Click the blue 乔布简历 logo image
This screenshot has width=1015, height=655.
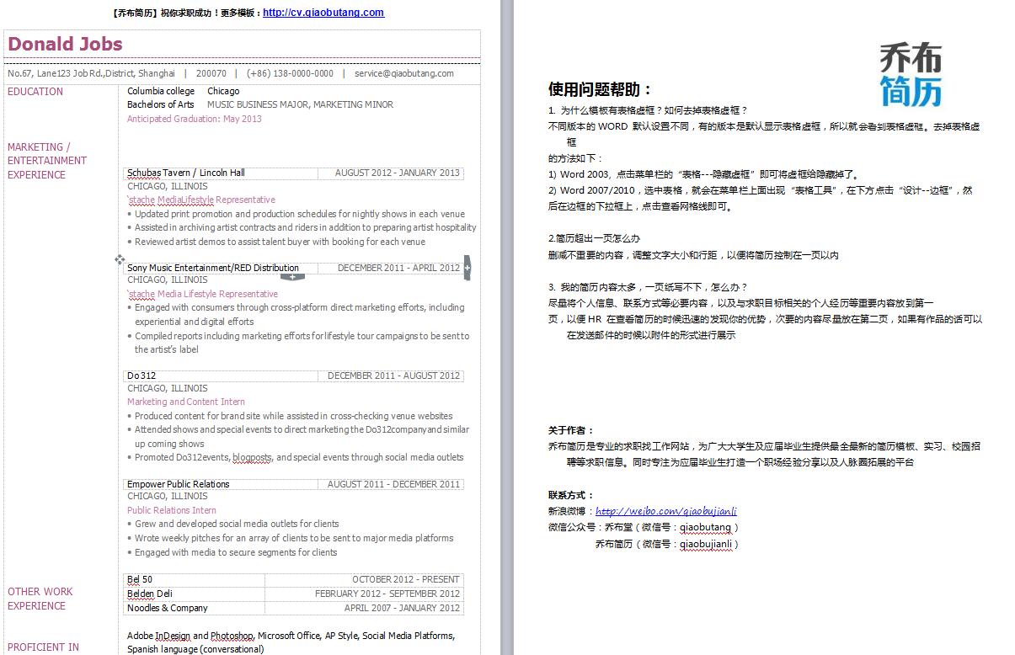pyautogui.click(x=910, y=76)
